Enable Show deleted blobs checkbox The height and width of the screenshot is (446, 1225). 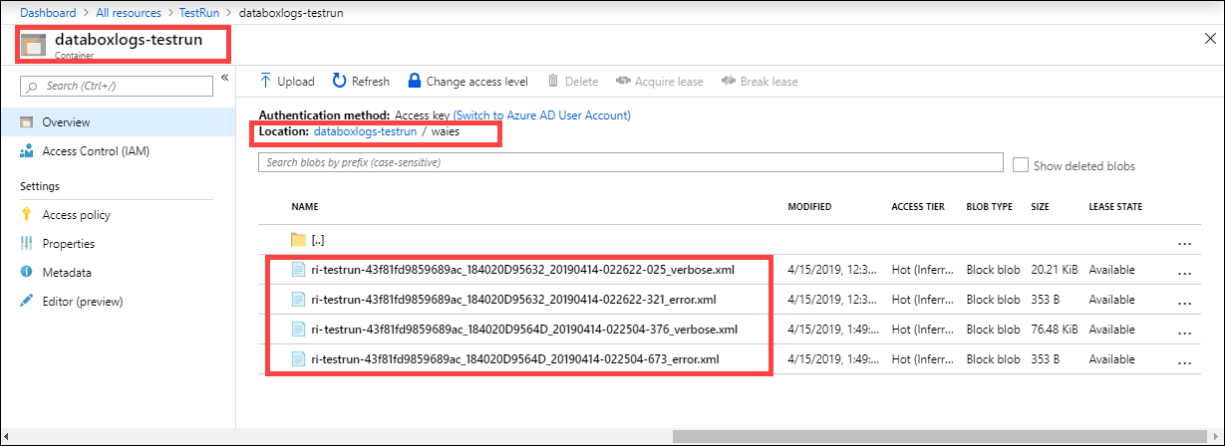[x=1020, y=165]
